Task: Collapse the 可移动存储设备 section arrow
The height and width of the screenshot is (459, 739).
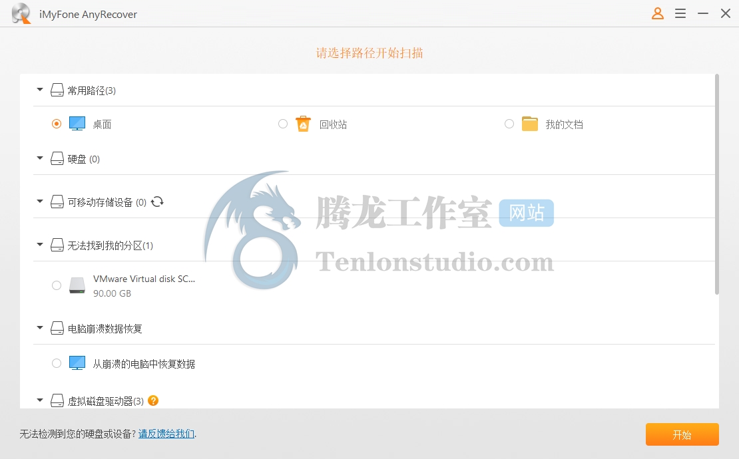Action: 40,202
